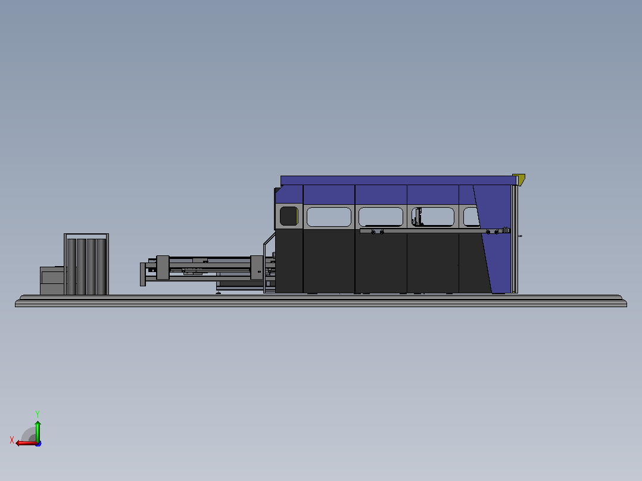This screenshot has height=481, width=642.
Task: Select the small dark square window on enclosure
Action: (x=289, y=216)
